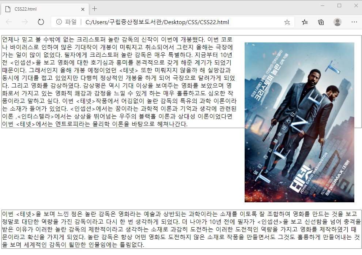
Task: Open the user profile avatar
Action: pyautogui.click(x=337, y=22)
